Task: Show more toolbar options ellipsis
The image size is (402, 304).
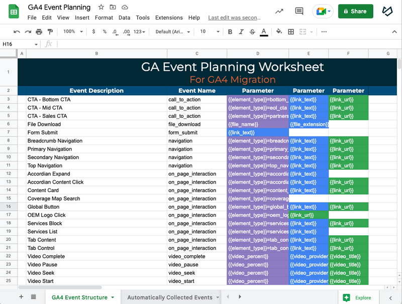Action: pos(324,32)
